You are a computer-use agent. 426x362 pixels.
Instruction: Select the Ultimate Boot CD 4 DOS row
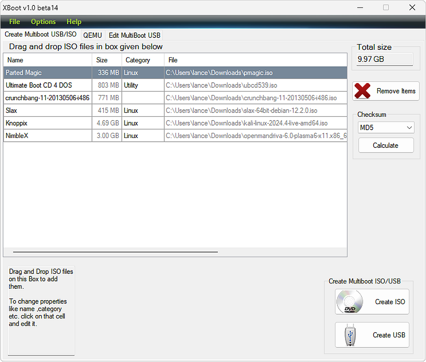click(175, 85)
